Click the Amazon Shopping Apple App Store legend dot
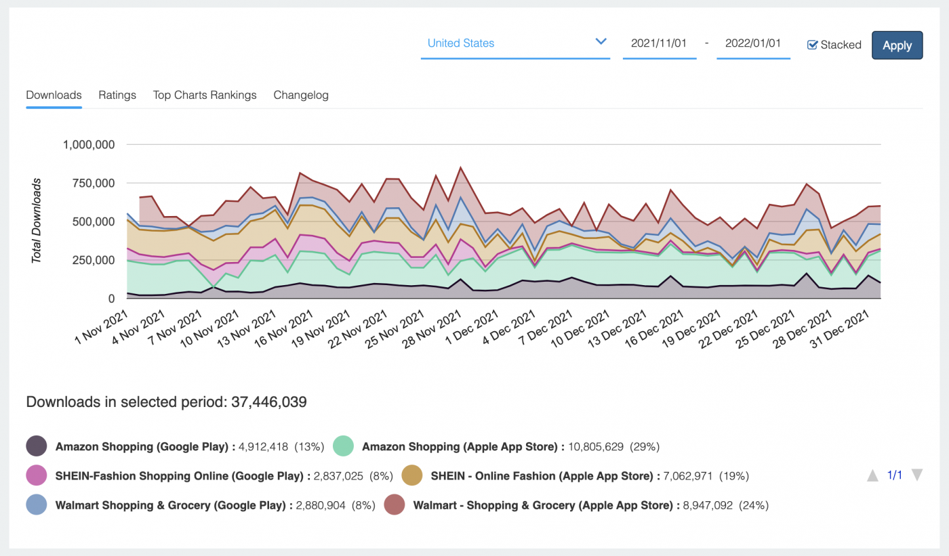 pyautogui.click(x=342, y=446)
